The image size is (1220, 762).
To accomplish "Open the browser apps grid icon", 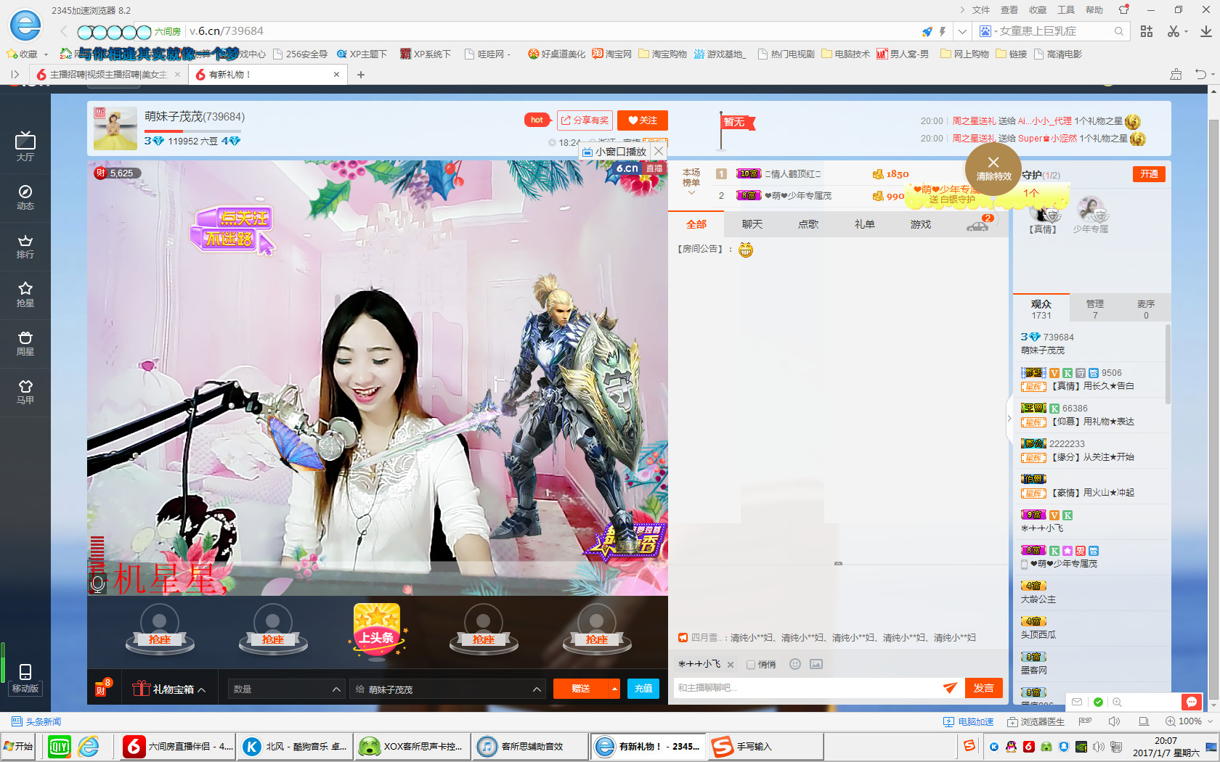I will click(x=1147, y=31).
